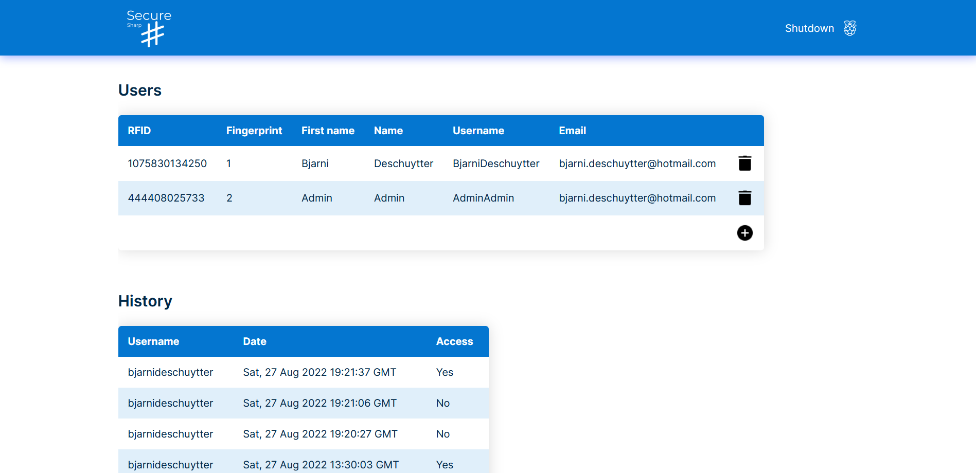Select the First name column header

328,131
